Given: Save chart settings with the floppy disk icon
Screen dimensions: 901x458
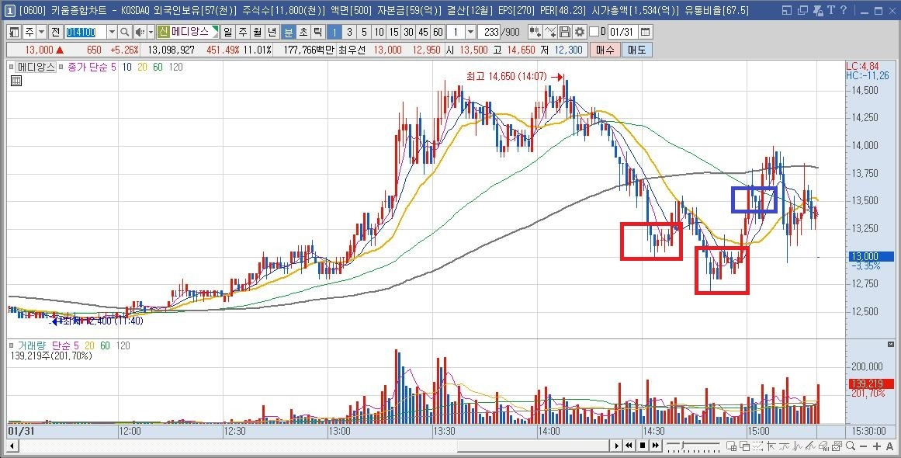Looking at the screenshot, I should (565, 32).
